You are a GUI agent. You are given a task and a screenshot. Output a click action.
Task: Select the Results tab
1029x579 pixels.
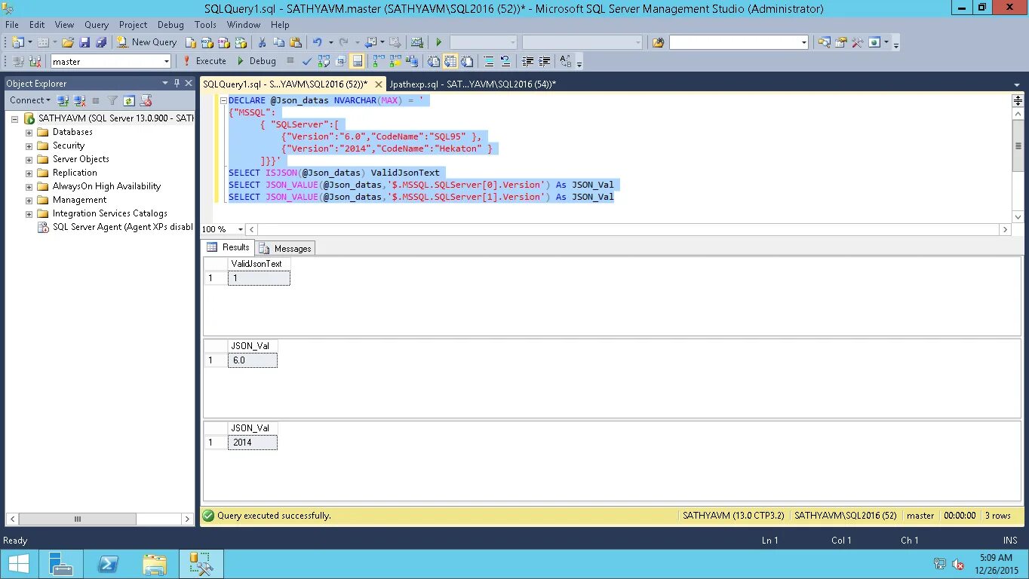(x=229, y=247)
